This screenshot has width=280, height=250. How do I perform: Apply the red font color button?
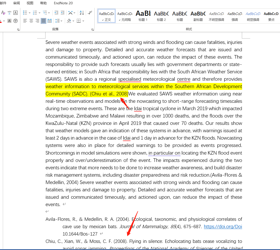[1, 21]
